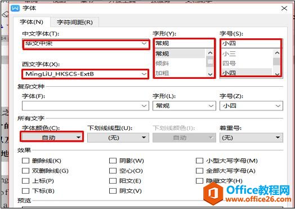The width and height of the screenshot is (295, 209).
Task: Toggle the 隐藏文字(H) checkbox
Action: pyautogui.click(x=199, y=181)
